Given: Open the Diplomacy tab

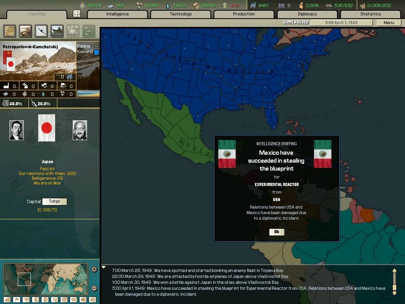Looking at the screenshot, I should click(307, 14).
